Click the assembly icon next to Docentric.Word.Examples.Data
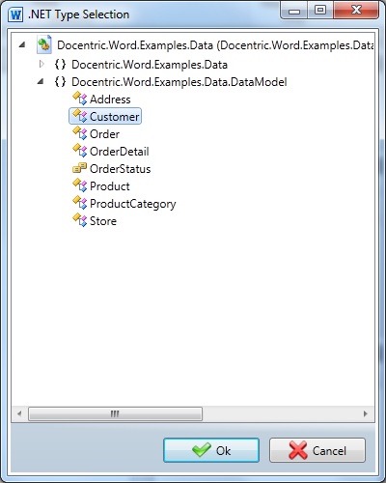Screen dimensions: 386x483 [44, 44]
